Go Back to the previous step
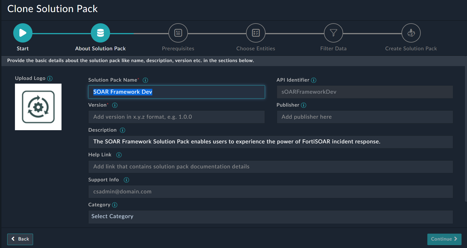467x248 pixels. coord(20,239)
